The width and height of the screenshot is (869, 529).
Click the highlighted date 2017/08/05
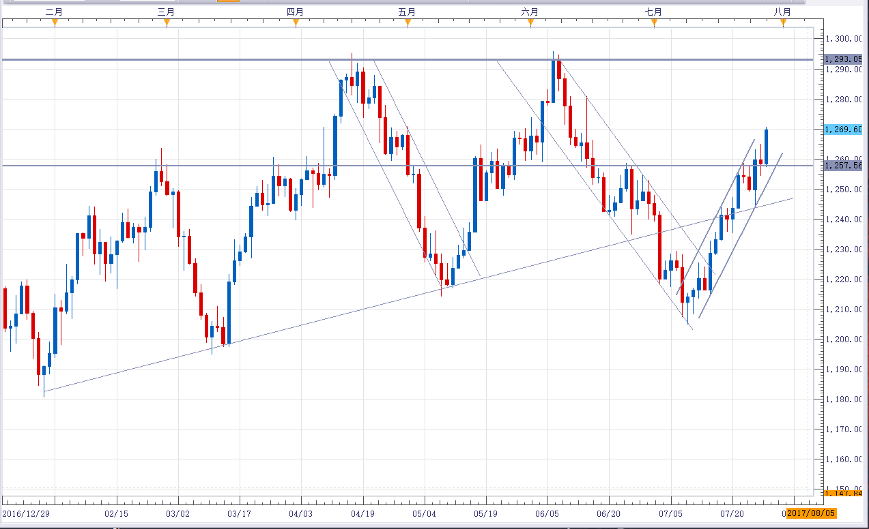(811, 513)
